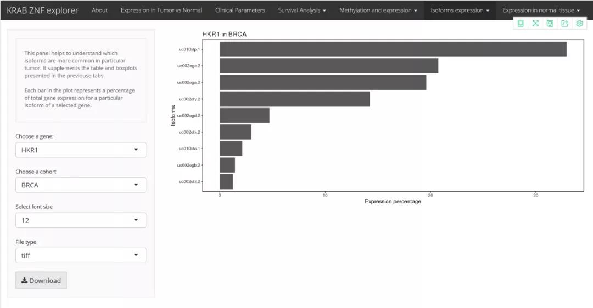Open the font size dropdown set to 12
593x308 pixels.
click(x=81, y=220)
